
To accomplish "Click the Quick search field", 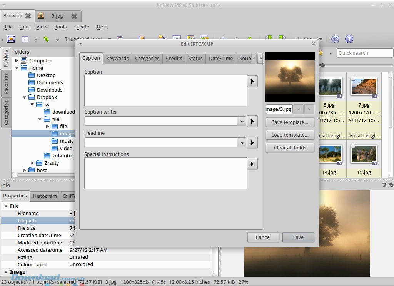I will click(364, 53).
